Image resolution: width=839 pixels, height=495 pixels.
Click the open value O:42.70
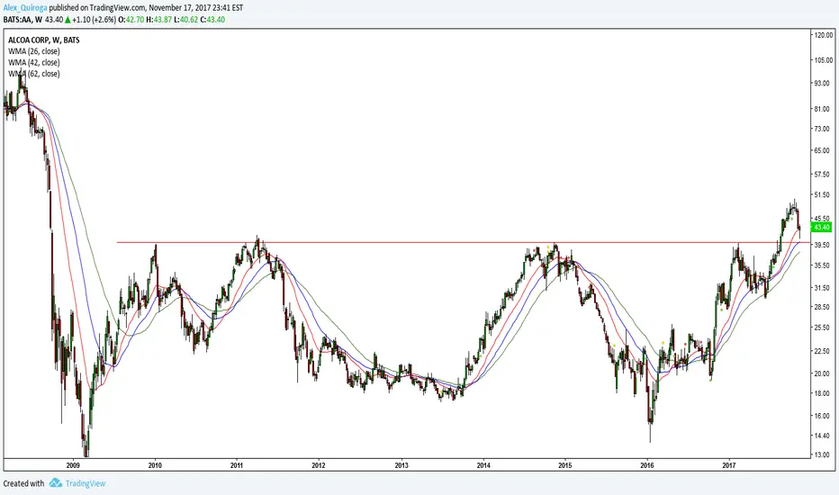(131, 20)
